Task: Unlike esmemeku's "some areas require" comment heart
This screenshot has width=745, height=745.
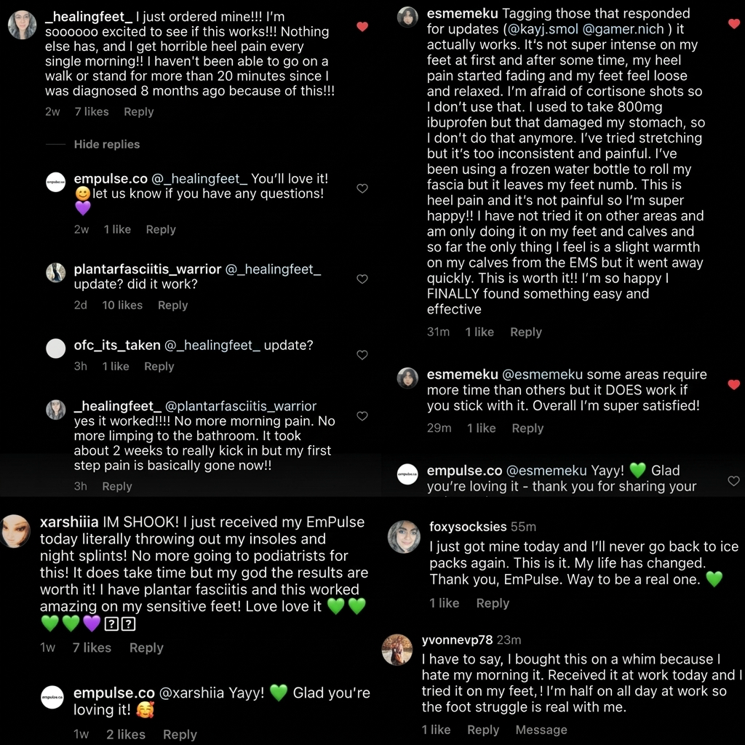Action: 734,384
